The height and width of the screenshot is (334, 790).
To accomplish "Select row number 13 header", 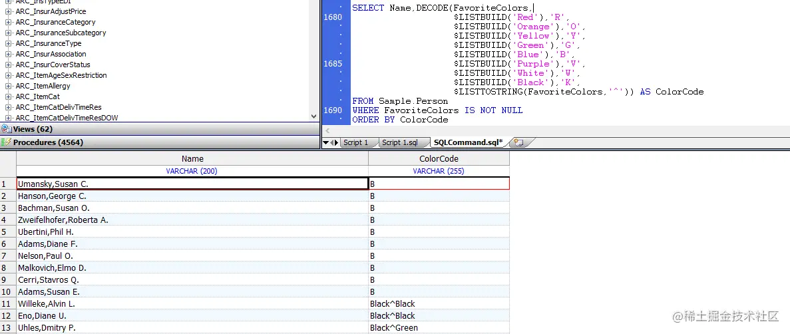I will point(8,327).
